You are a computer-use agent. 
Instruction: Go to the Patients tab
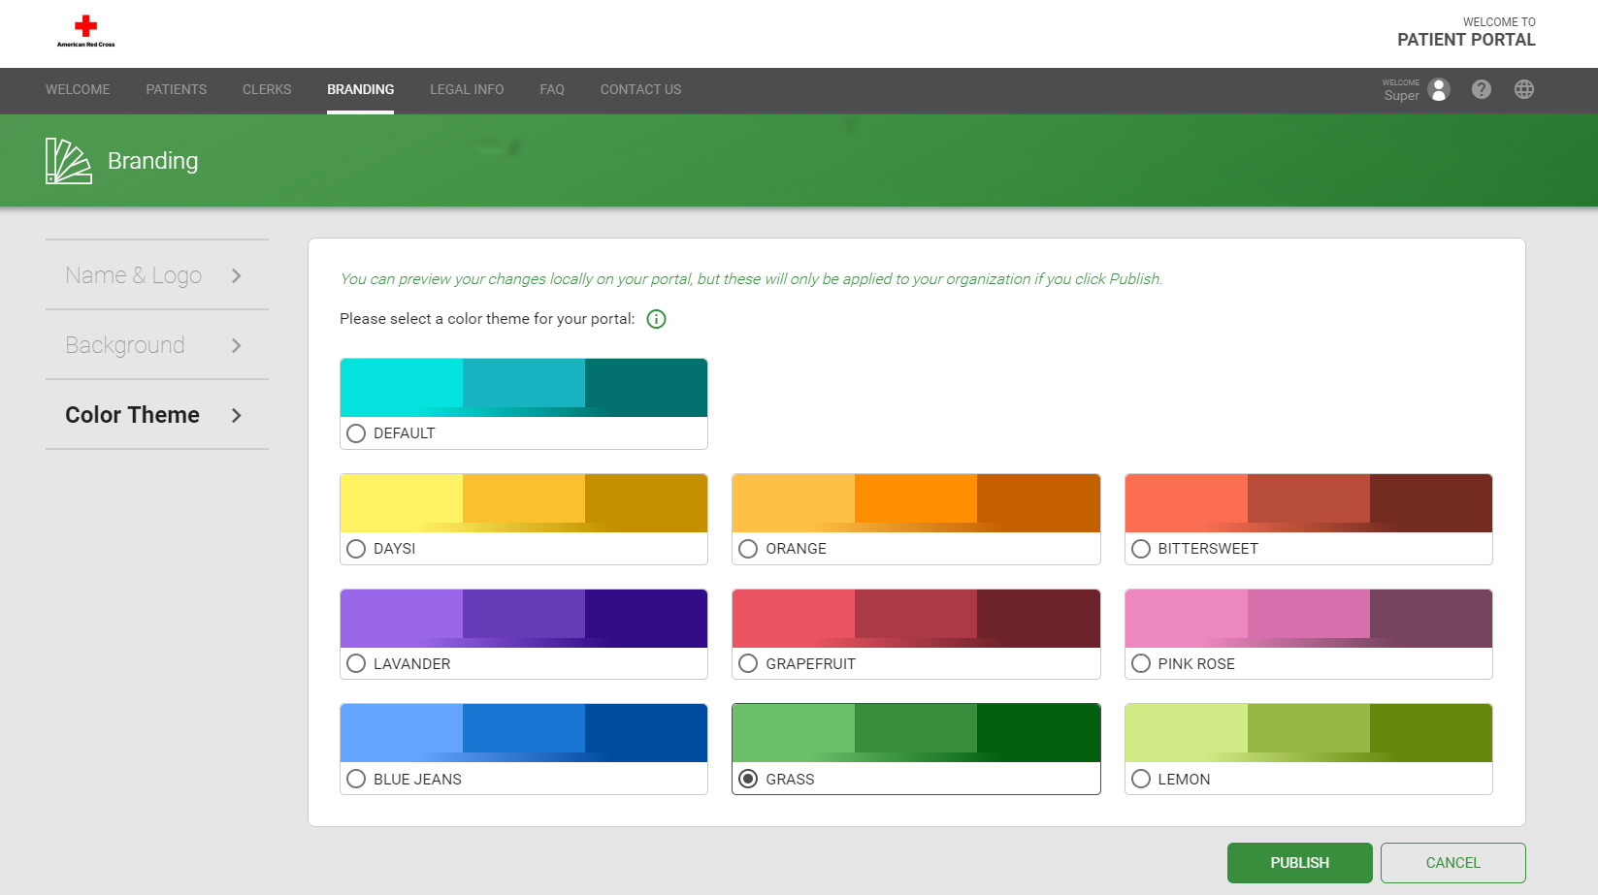pyautogui.click(x=176, y=89)
